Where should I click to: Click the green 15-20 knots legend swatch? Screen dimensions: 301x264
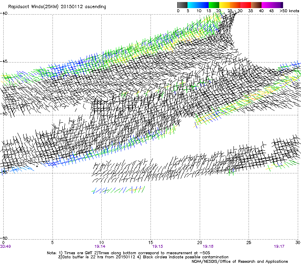214,5
